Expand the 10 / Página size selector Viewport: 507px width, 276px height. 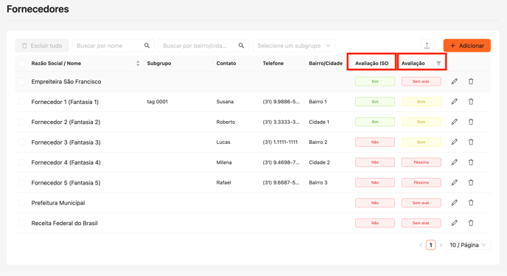click(468, 245)
